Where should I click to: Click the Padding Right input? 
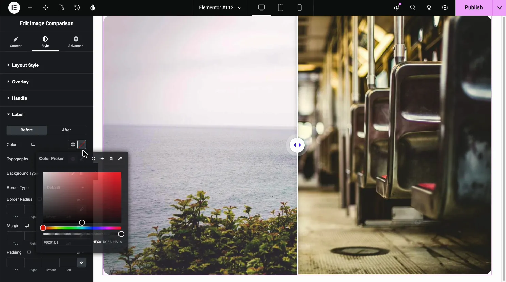pyautogui.click(x=33, y=263)
